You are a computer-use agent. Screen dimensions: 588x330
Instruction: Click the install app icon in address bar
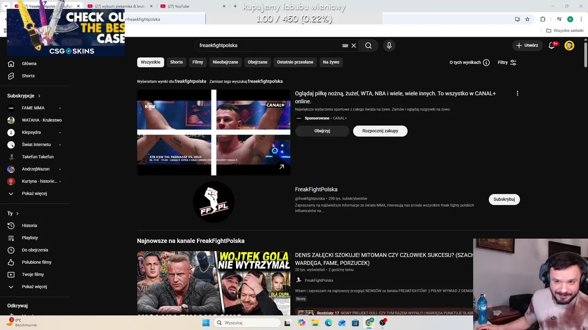[517, 19]
